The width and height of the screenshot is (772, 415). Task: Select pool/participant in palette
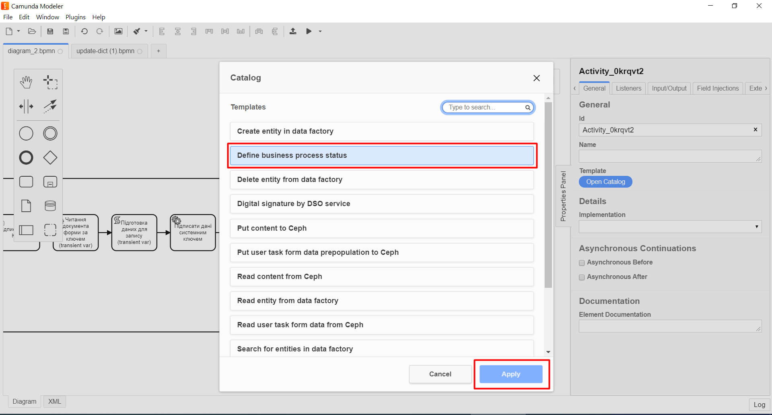[26, 230]
